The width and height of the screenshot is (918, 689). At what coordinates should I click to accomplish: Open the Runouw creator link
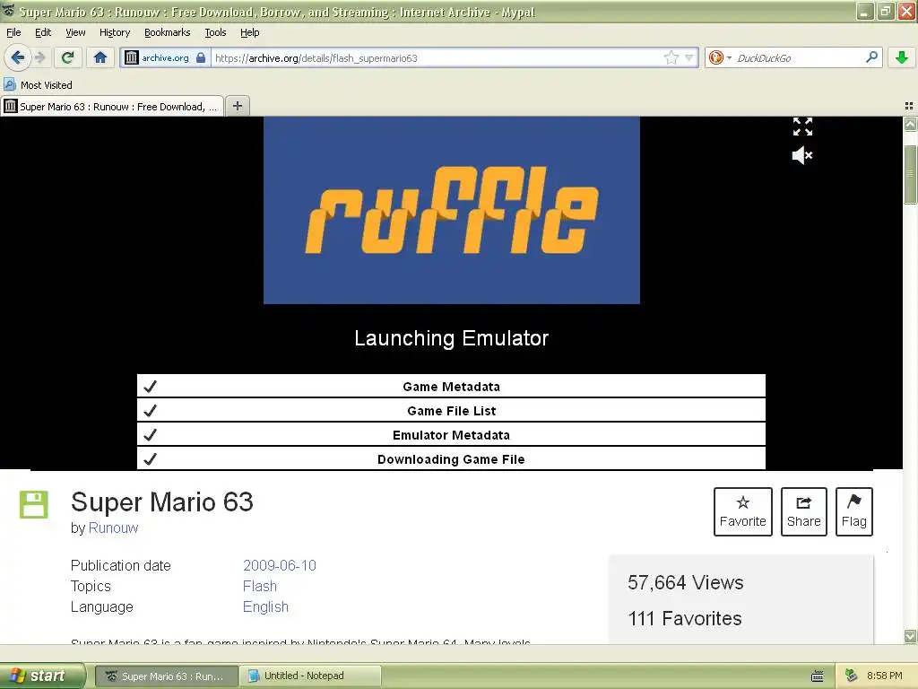[113, 528]
